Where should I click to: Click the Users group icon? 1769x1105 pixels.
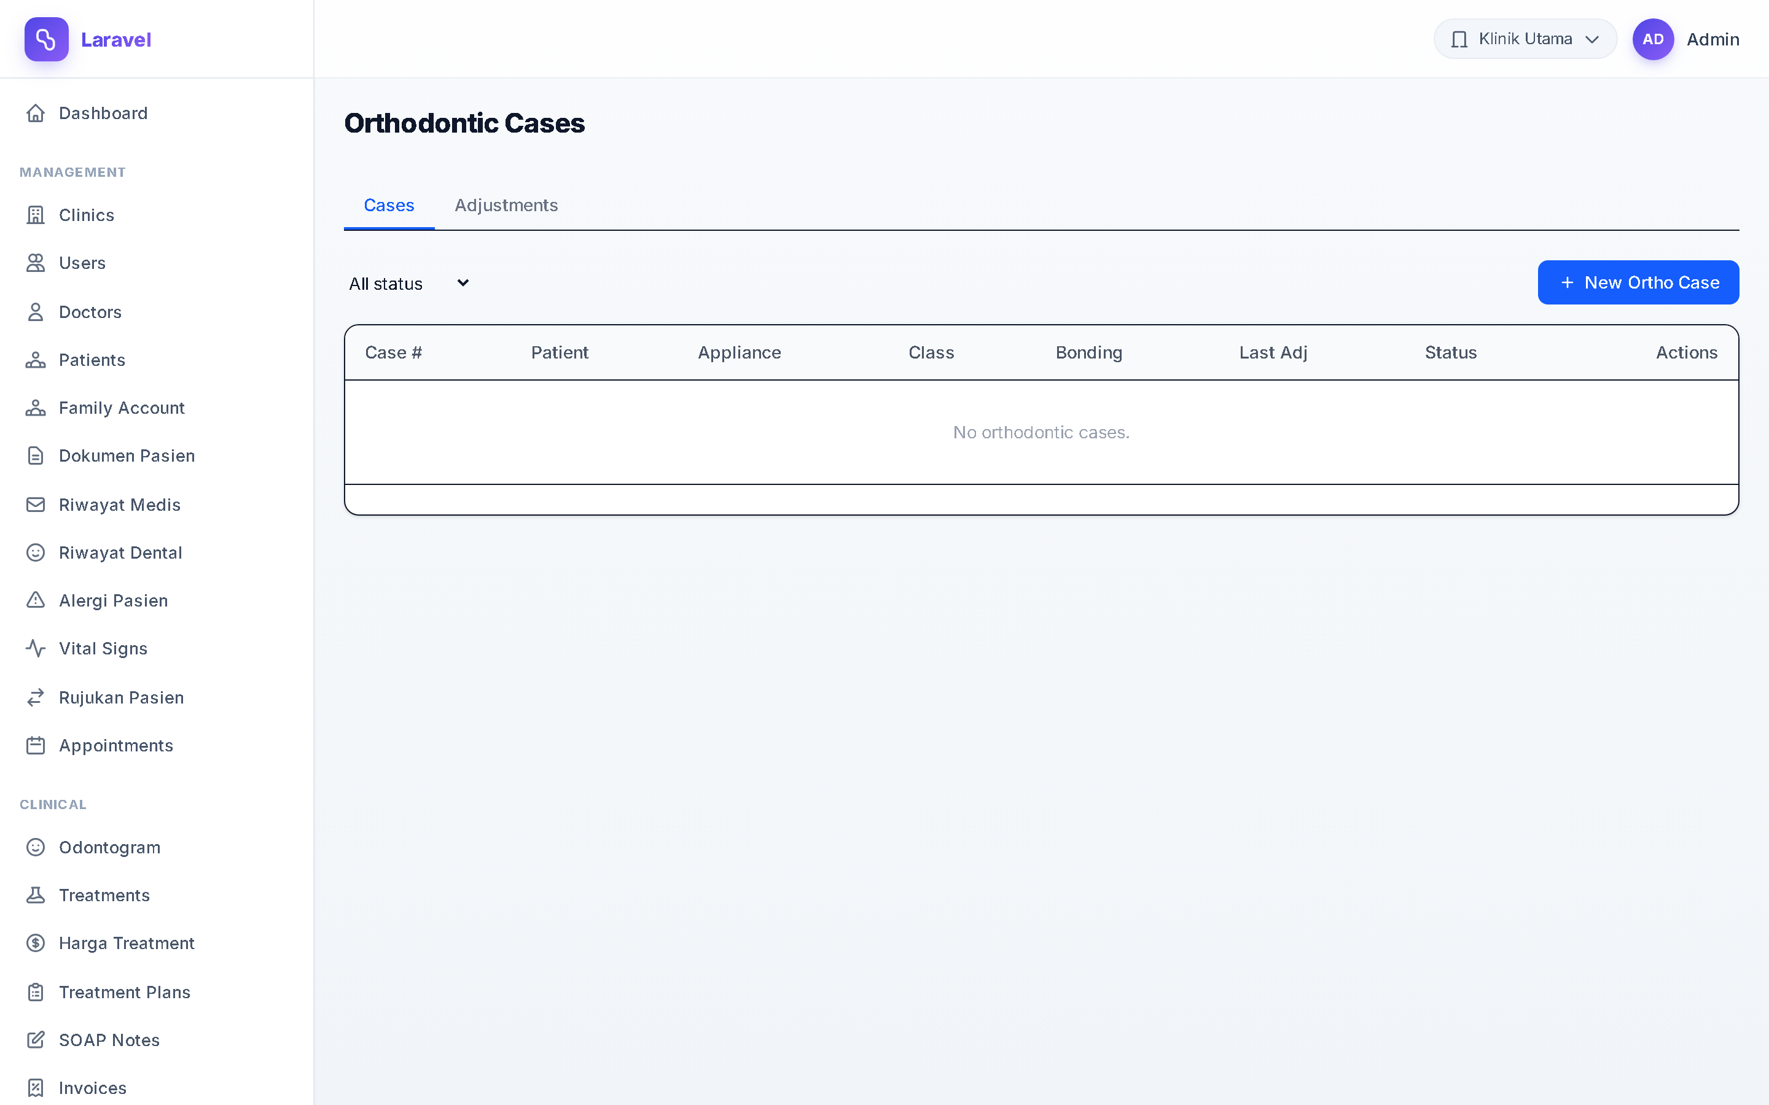(x=36, y=263)
